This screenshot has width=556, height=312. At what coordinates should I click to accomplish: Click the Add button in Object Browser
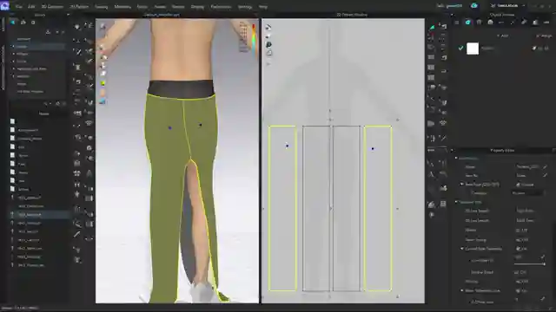502,36
